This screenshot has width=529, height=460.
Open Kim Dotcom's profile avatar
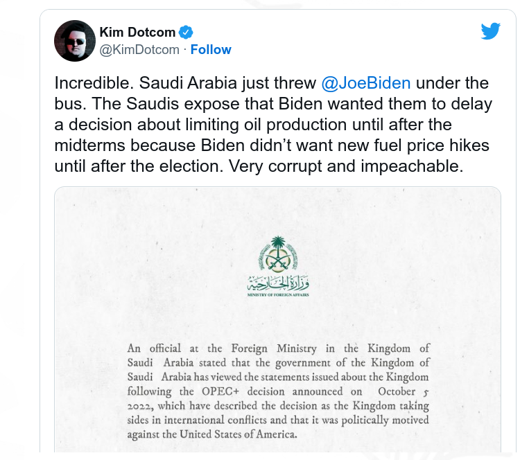point(75,41)
